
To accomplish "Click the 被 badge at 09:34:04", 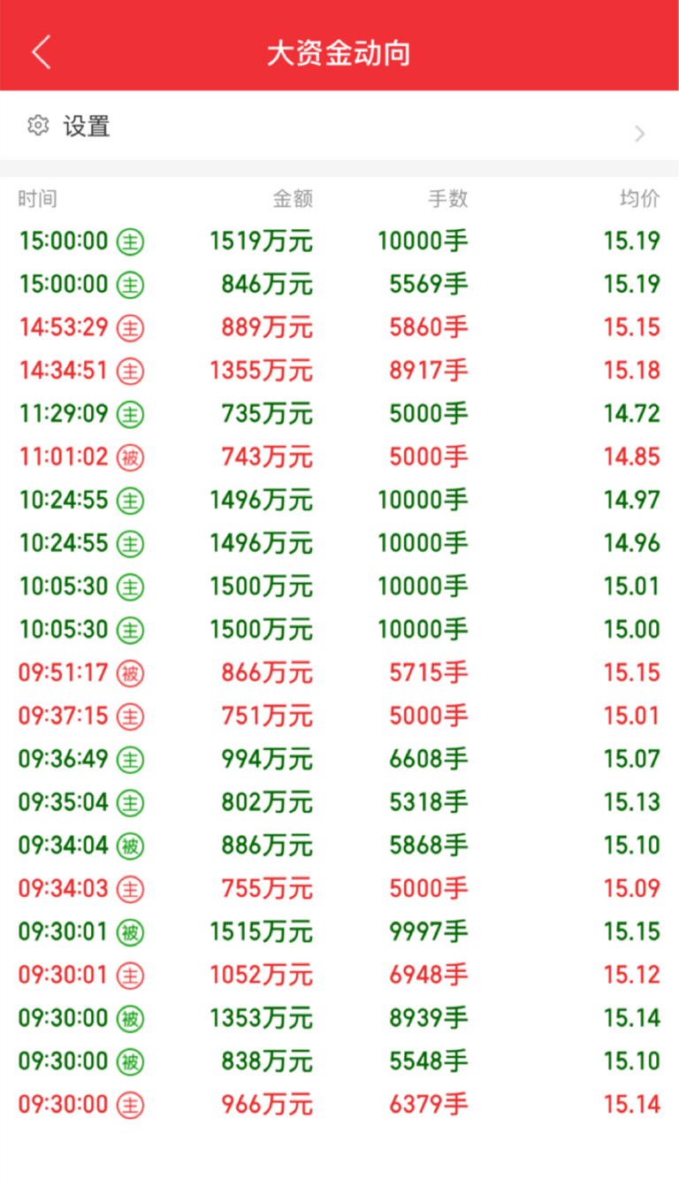I will 131,846.
